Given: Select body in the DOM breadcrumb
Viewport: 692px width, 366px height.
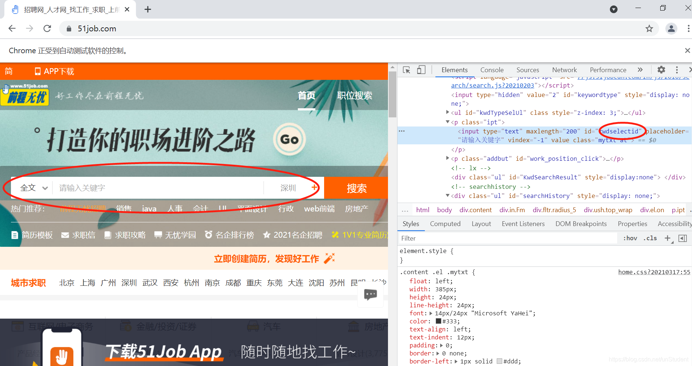Looking at the screenshot, I should point(444,210).
